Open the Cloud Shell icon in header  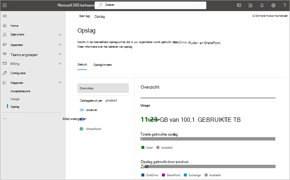pos(239,5)
